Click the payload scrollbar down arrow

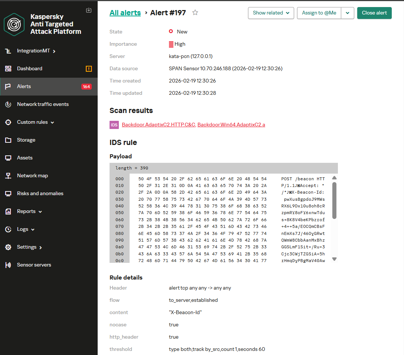334,259
